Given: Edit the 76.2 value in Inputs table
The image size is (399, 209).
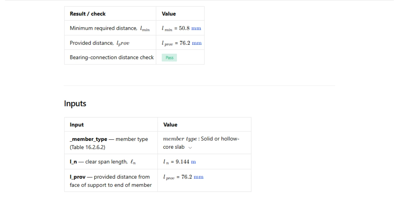Looking at the screenshot, I should pyautogui.click(x=186, y=177).
